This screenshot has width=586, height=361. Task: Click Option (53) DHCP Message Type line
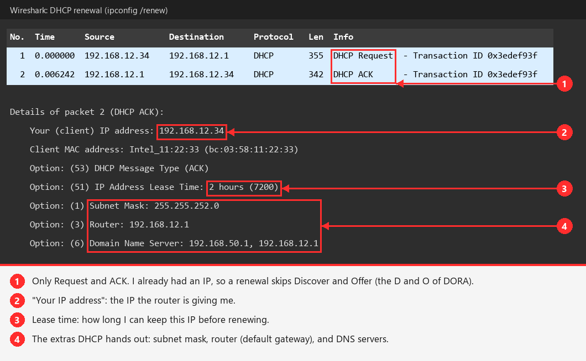[x=119, y=168]
